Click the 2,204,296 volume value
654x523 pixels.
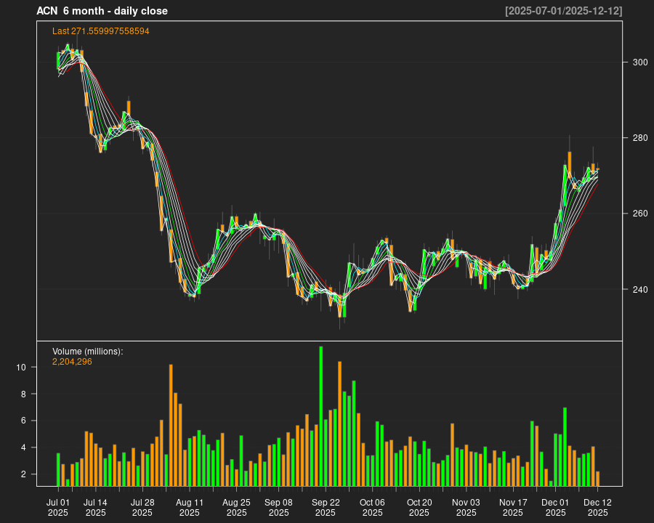[72, 361]
